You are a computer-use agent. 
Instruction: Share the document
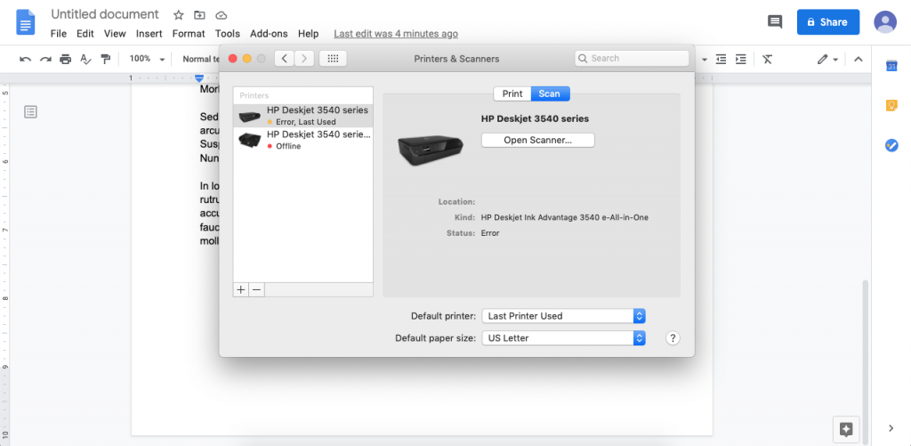tap(828, 22)
